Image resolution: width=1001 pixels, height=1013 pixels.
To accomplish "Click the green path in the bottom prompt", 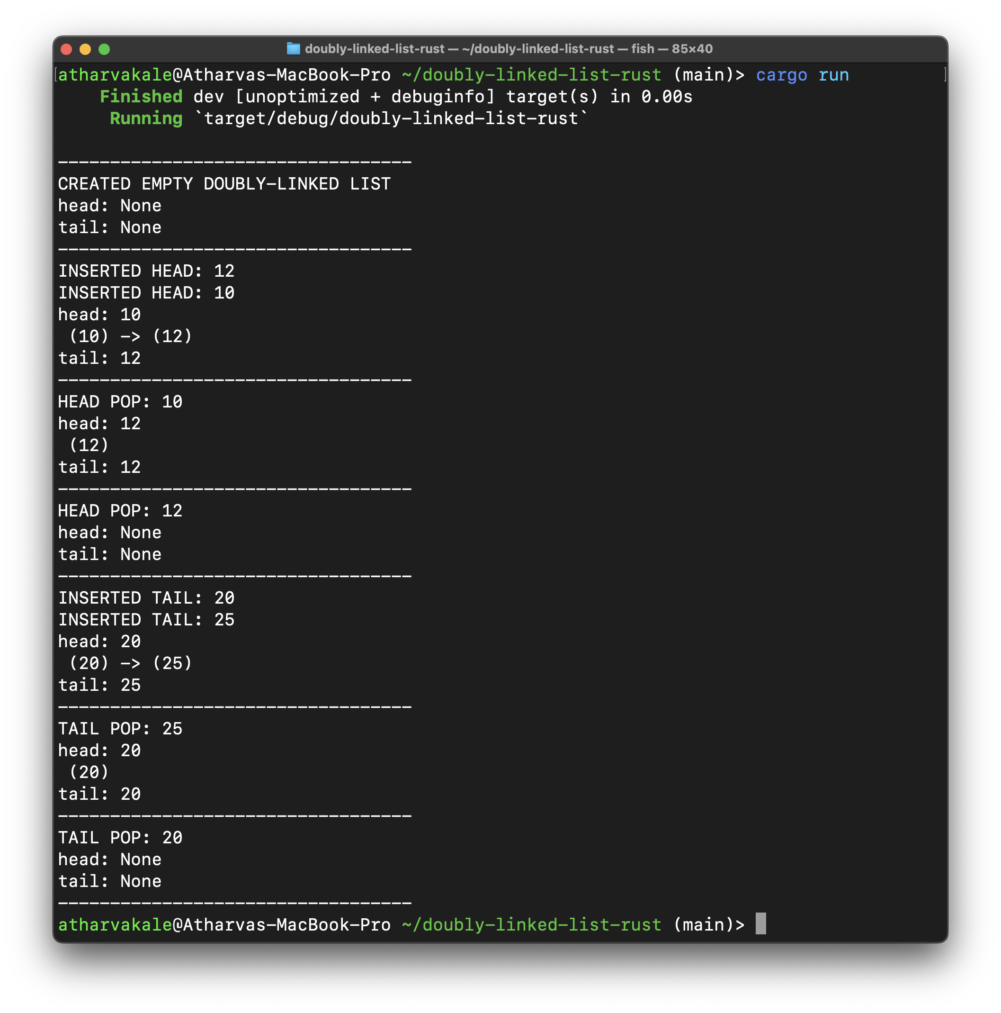I will (x=531, y=925).
